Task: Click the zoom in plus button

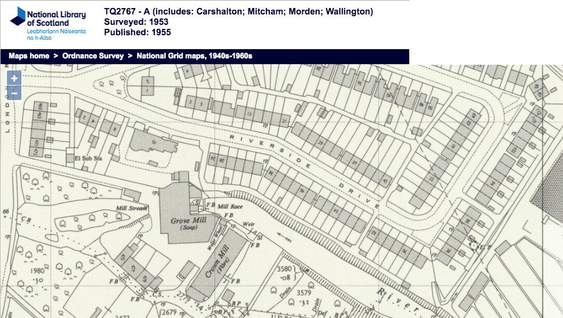Action: [14, 79]
